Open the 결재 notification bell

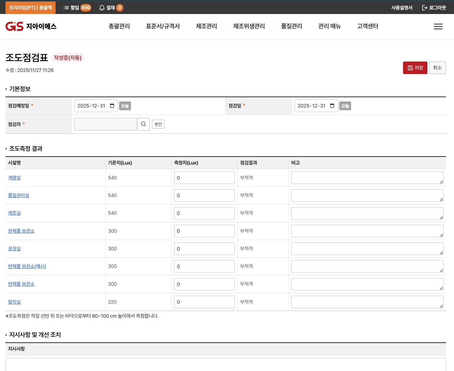click(x=111, y=8)
